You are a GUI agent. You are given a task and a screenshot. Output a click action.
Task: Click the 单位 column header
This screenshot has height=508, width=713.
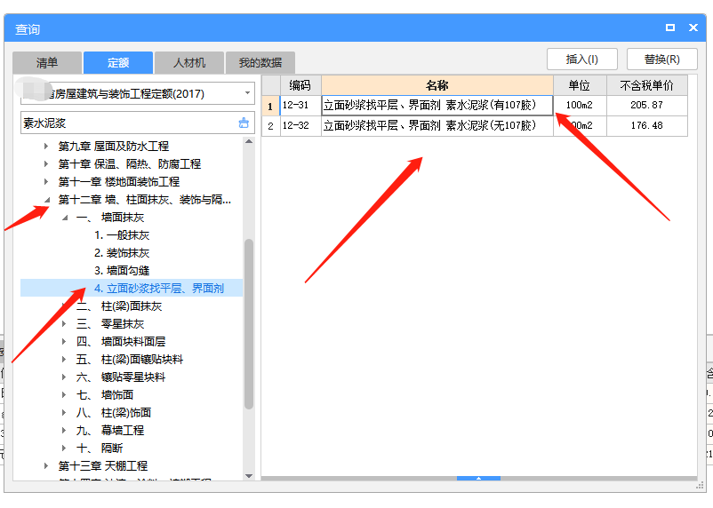click(x=580, y=85)
